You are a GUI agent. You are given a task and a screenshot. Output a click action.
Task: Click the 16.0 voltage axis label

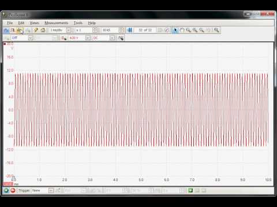click(10, 57)
